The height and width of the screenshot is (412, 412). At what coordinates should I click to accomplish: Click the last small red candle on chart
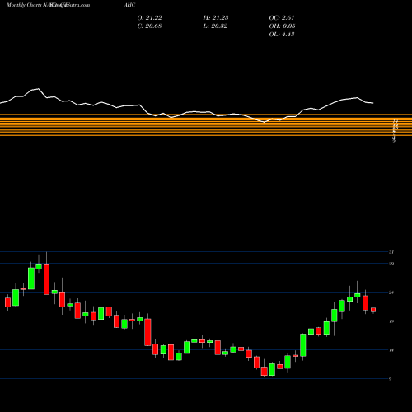click(373, 310)
